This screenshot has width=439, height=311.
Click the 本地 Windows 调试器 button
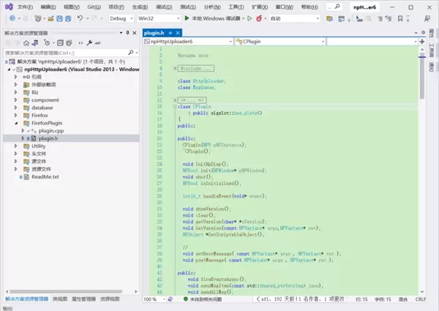217,18
